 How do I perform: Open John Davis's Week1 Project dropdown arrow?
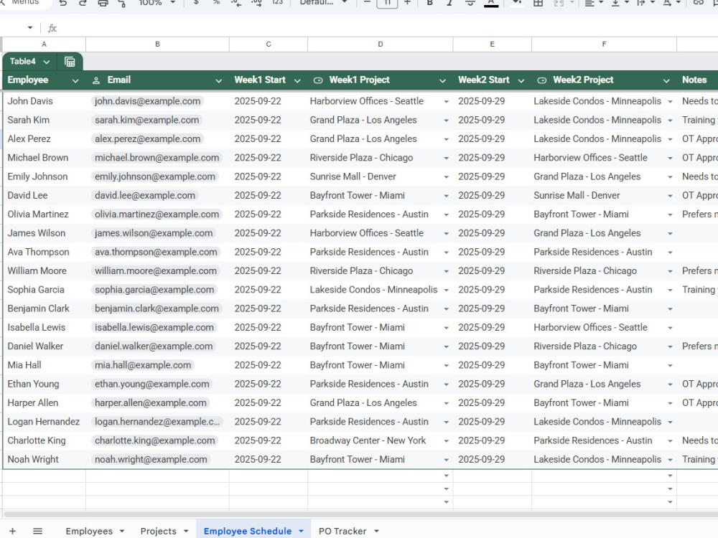pyautogui.click(x=446, y=102)
